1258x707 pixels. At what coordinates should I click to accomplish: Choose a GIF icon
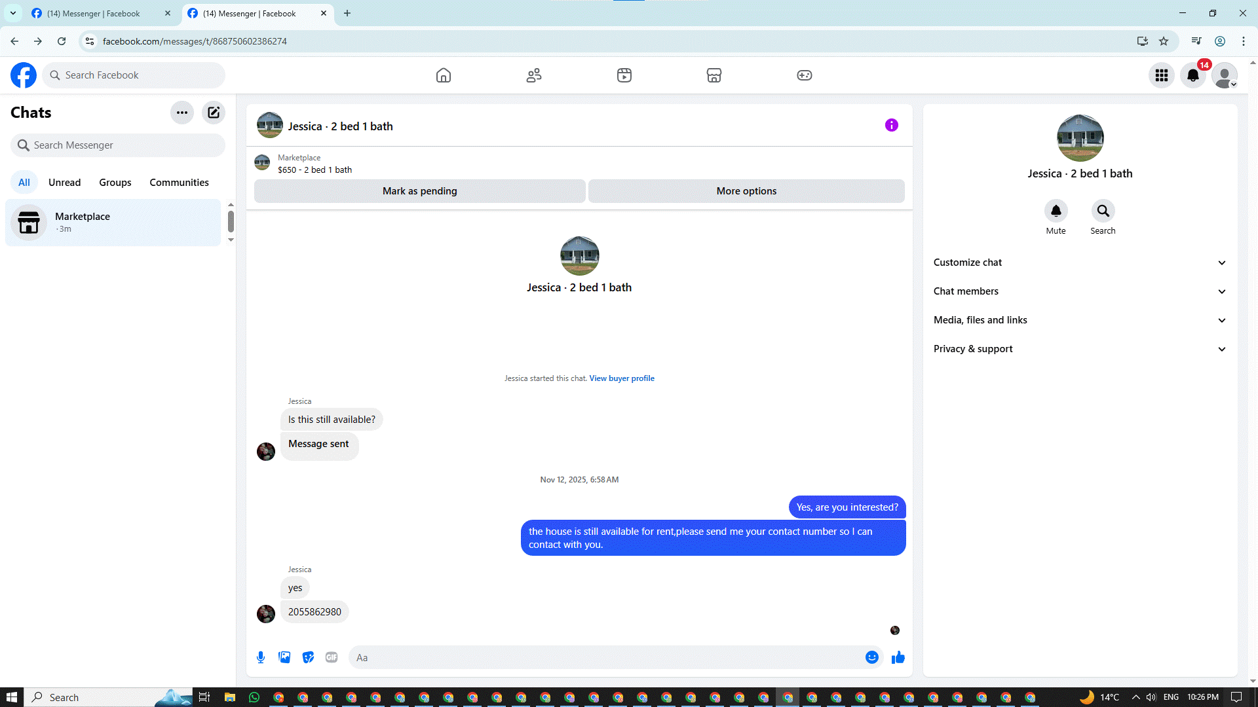(332, 657)
